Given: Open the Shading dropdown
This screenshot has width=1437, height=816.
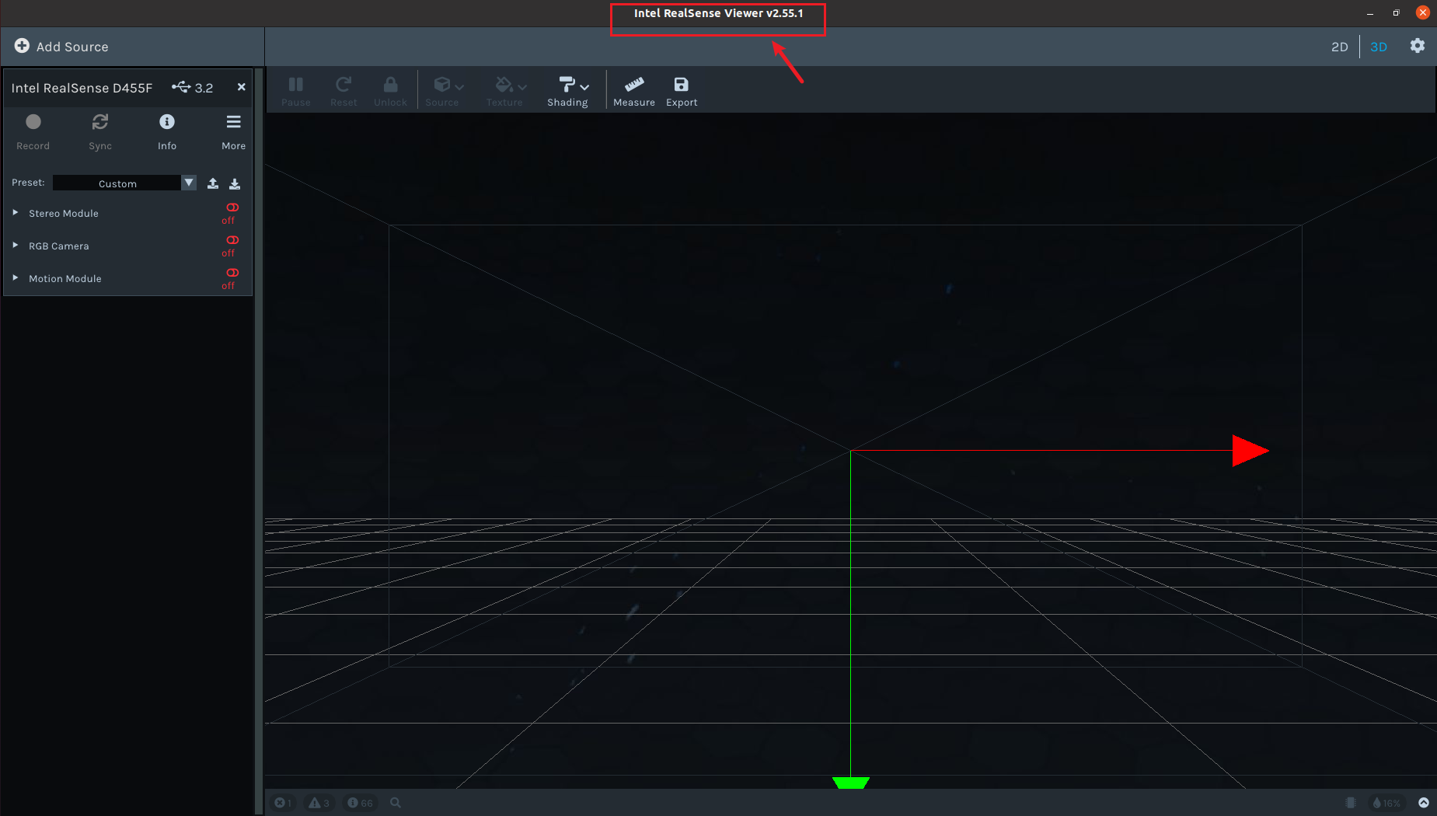Looking at the screenshot, I should pos(568,91).
